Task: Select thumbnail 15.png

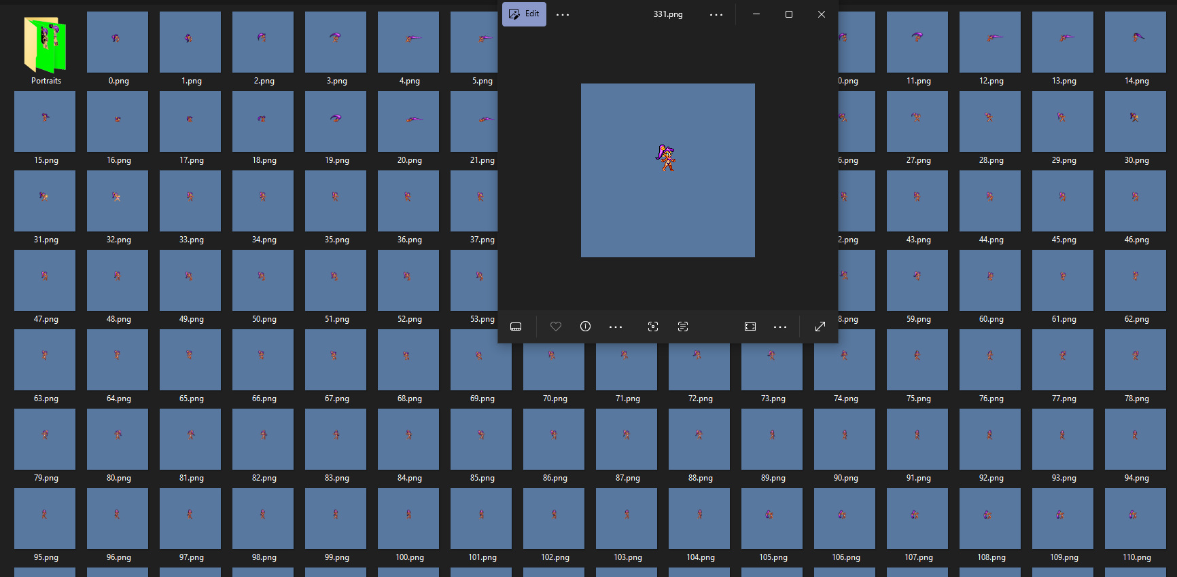Action: point(45,122)
